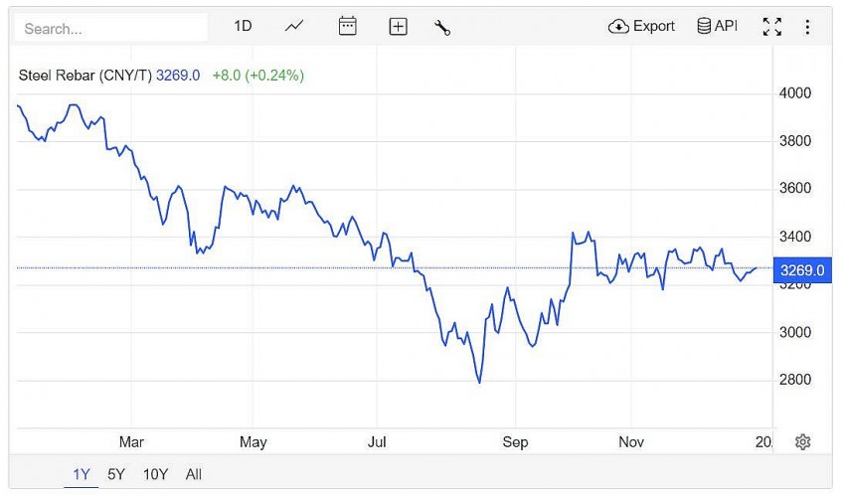
Task: Click the API database button
Action: coord(717,27)
